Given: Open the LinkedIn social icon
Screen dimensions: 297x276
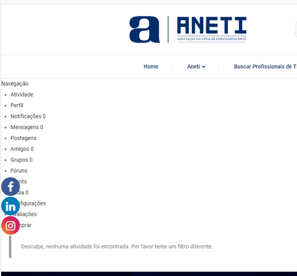Looking at the screenshot, I should 11,206.
